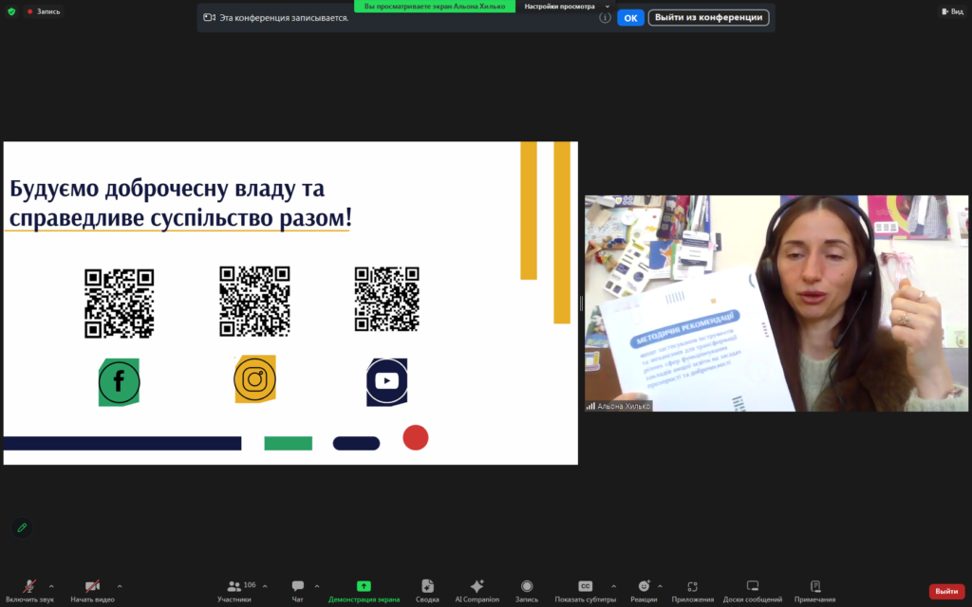Open Доски сообщений whiteboards

[x=753, y=587]
